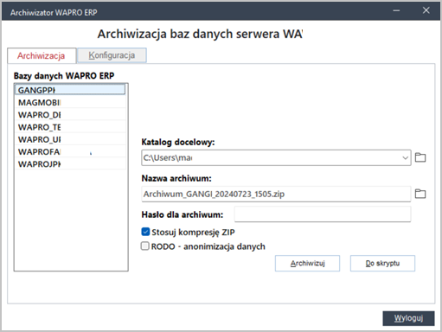Click the Do skryptu button
The width and height of the screenshot is (442, 332).
(382, 263)
